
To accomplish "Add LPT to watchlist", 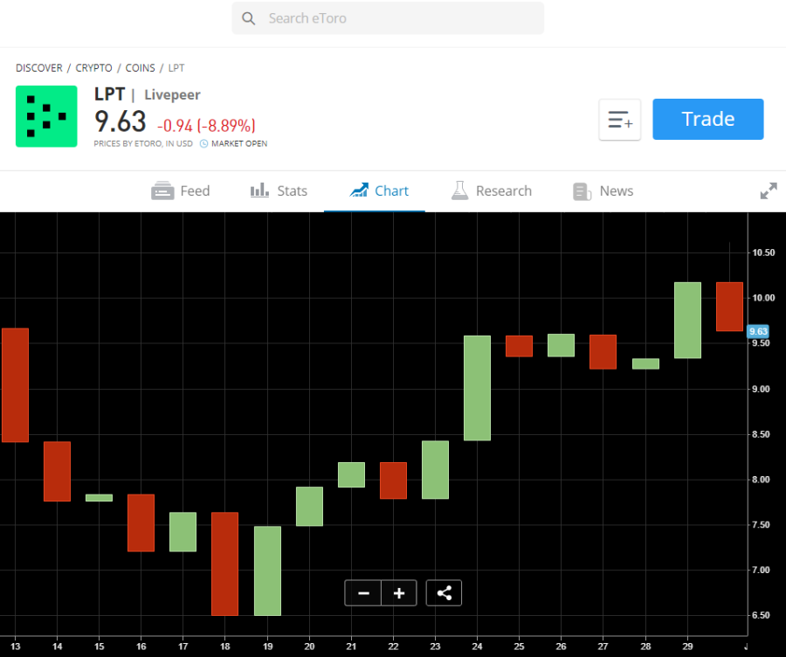I will (619, 120).
